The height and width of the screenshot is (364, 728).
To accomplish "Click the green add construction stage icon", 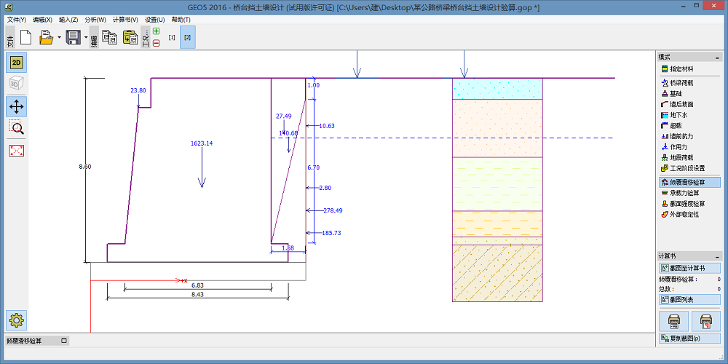I will click(156, 31).
